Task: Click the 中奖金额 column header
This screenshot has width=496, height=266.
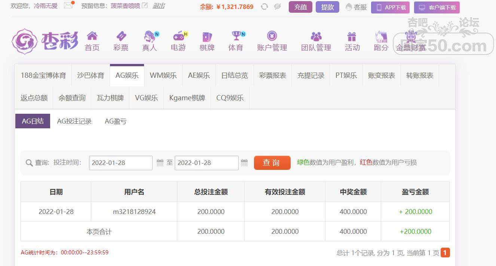Action: click(353, 192)
